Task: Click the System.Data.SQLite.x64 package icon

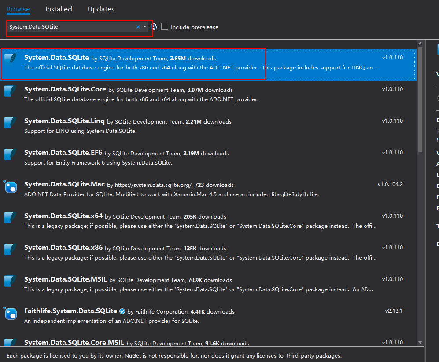Action: 11,218
